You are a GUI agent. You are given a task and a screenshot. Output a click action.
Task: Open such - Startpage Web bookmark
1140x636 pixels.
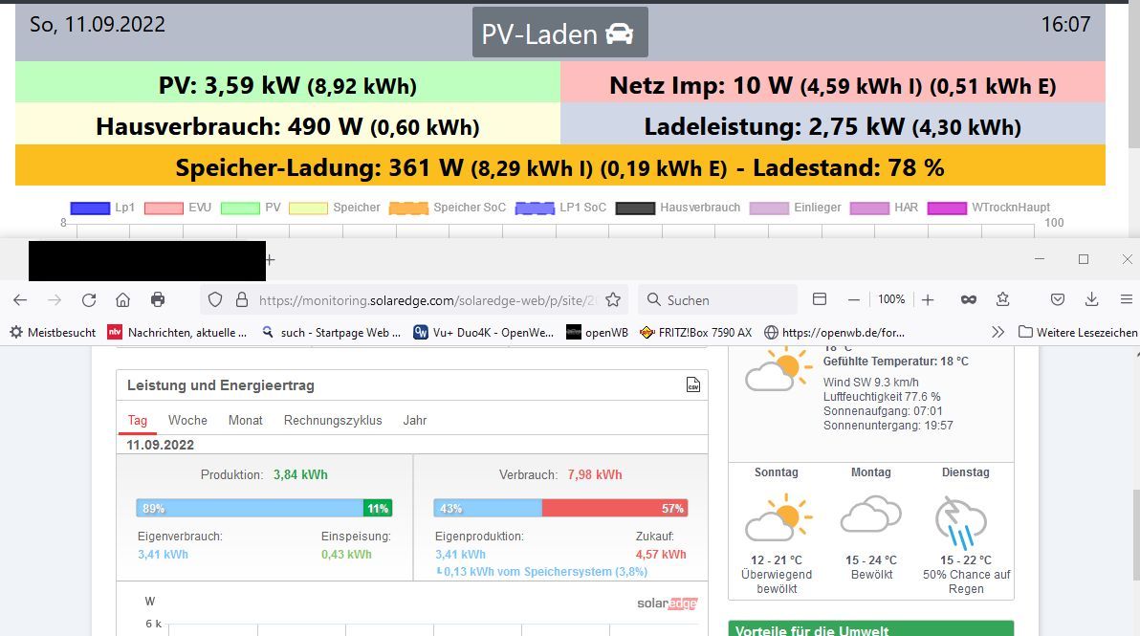click(331, 332)
